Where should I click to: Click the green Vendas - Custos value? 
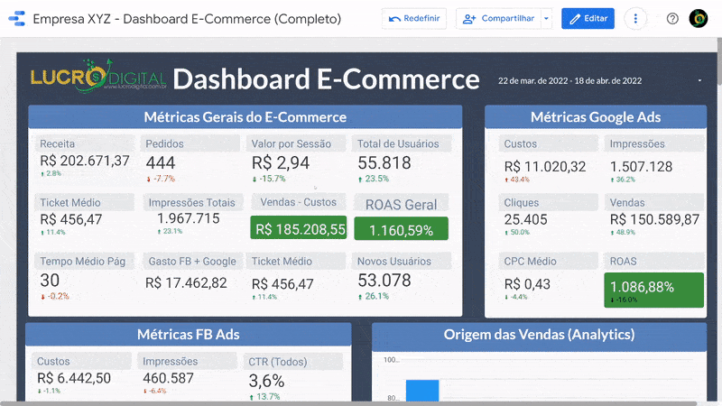pos(300,229)
